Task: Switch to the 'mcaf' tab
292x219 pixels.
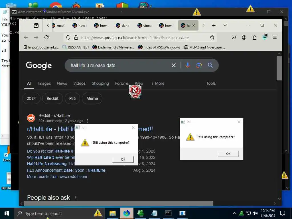Action: [59, 25]
